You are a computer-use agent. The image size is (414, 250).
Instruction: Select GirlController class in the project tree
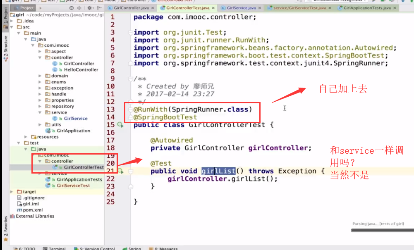pos(79,64)
